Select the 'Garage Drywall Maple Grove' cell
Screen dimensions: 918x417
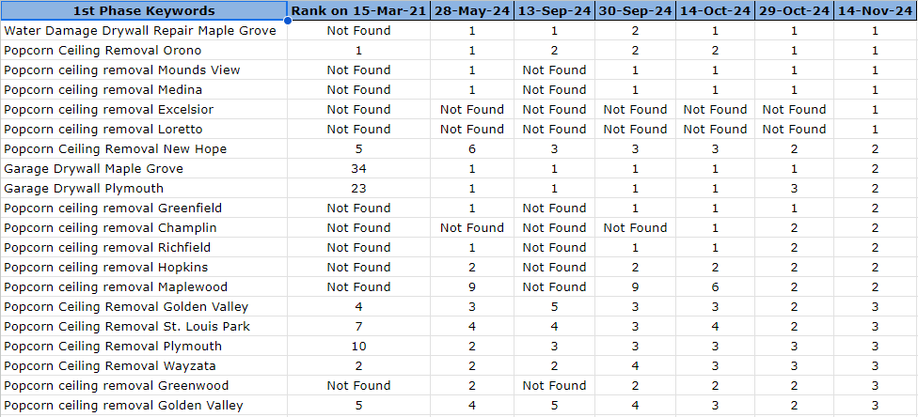point(94,168)
